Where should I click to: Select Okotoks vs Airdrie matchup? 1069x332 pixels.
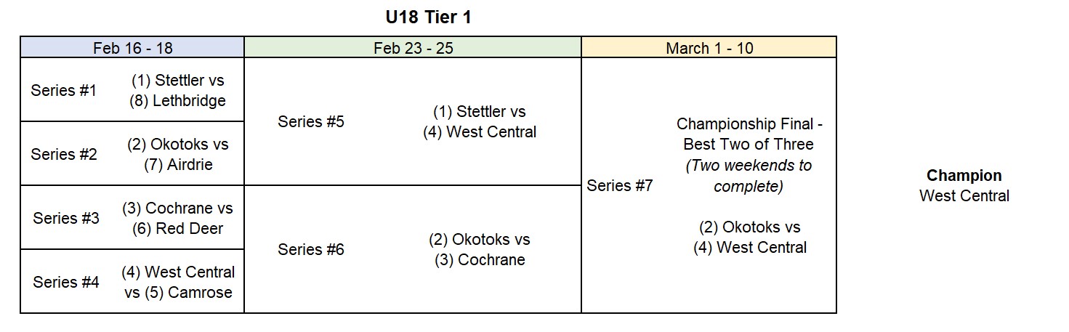coord(178,155)
